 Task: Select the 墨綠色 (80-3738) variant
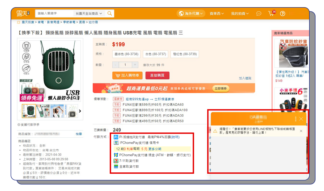coord(126,54)
